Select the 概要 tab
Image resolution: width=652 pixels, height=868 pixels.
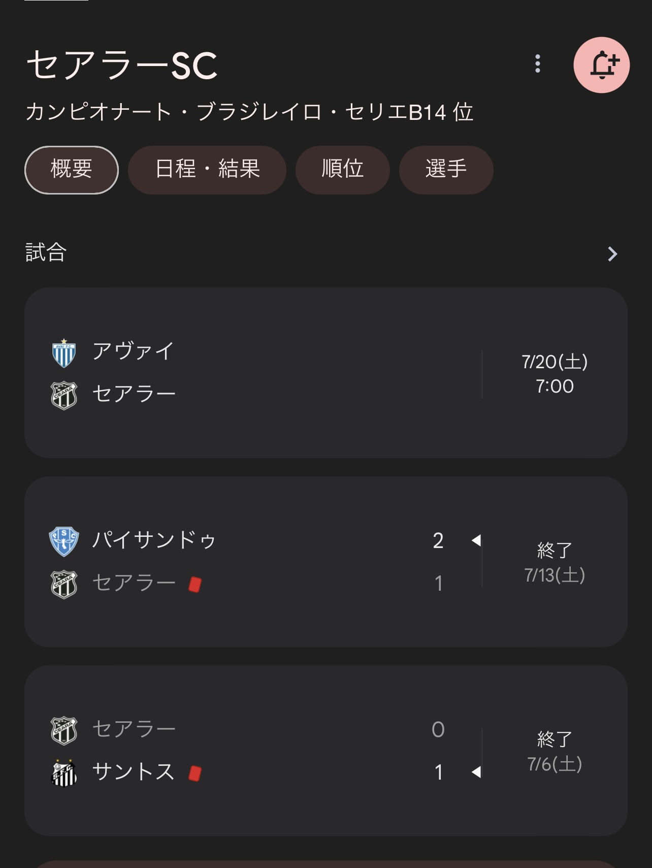click(72, 170)
